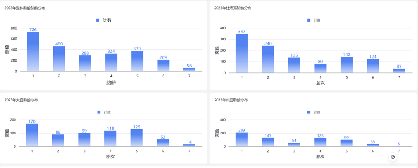Select the 726 bar in overall chart
The image size is (418, 168).
pos(33,51)
